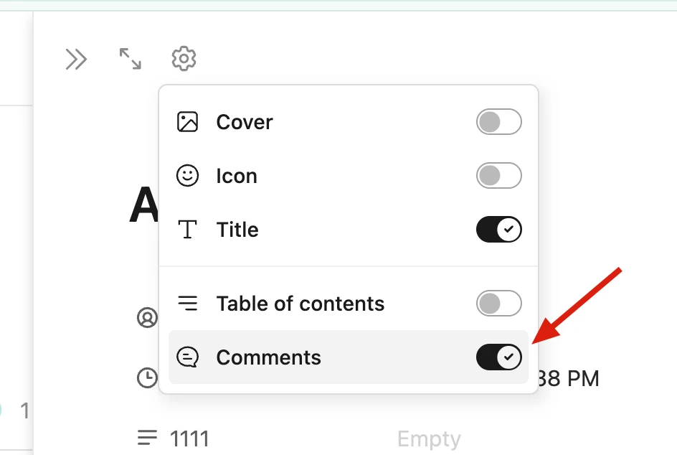Screen dimensions: 677x455
Task: Open the page settings gear icon
Action: point(184,58)
